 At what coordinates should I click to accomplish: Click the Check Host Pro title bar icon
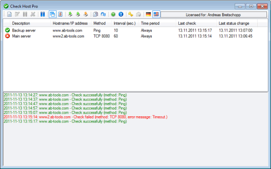[x=6, y=6]
